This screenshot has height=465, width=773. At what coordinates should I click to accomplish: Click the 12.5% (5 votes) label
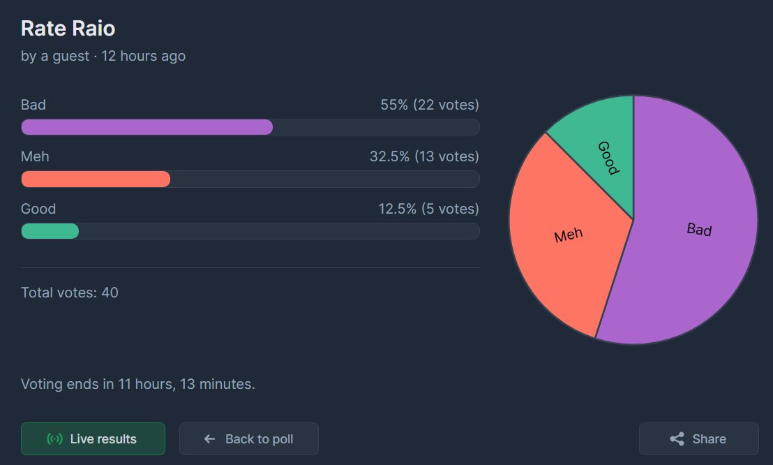click(x=428, y=209)
